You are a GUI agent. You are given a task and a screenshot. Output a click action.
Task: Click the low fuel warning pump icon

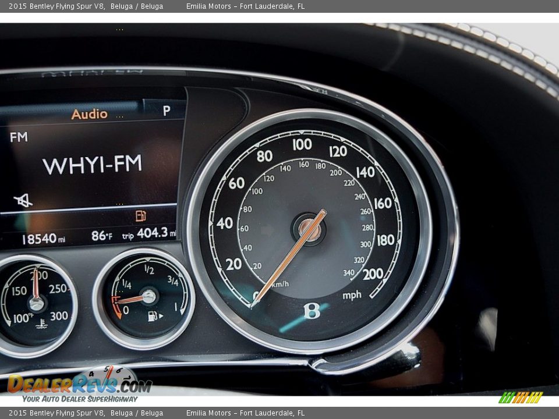pyautogui.click(x=141, y=215)
